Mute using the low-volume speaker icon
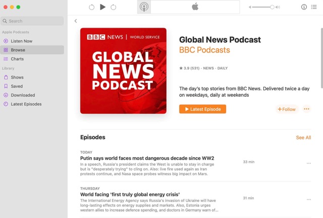 coord(250,7)
